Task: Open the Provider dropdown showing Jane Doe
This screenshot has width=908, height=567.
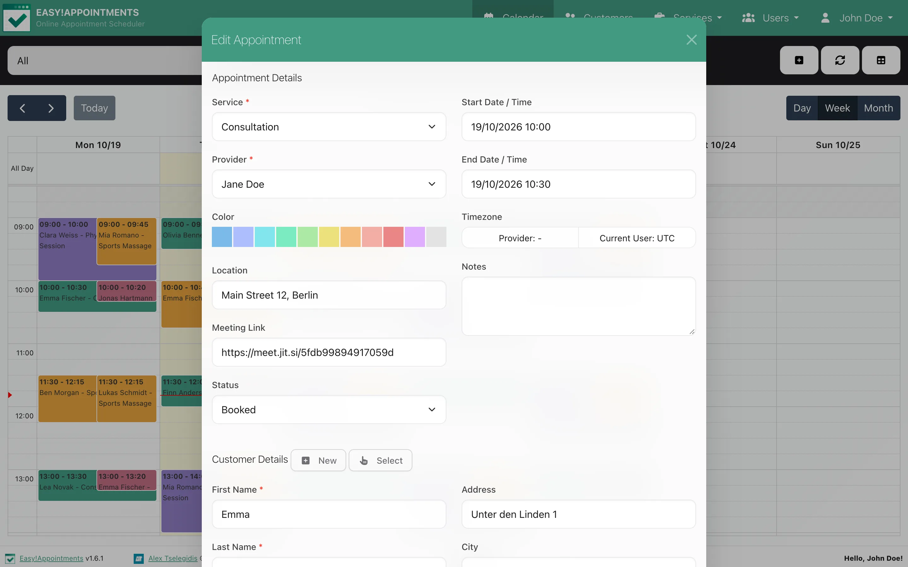Action: click(x=329, y=184)
